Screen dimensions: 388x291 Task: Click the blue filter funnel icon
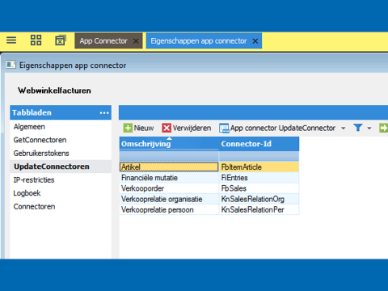[358, 128]
